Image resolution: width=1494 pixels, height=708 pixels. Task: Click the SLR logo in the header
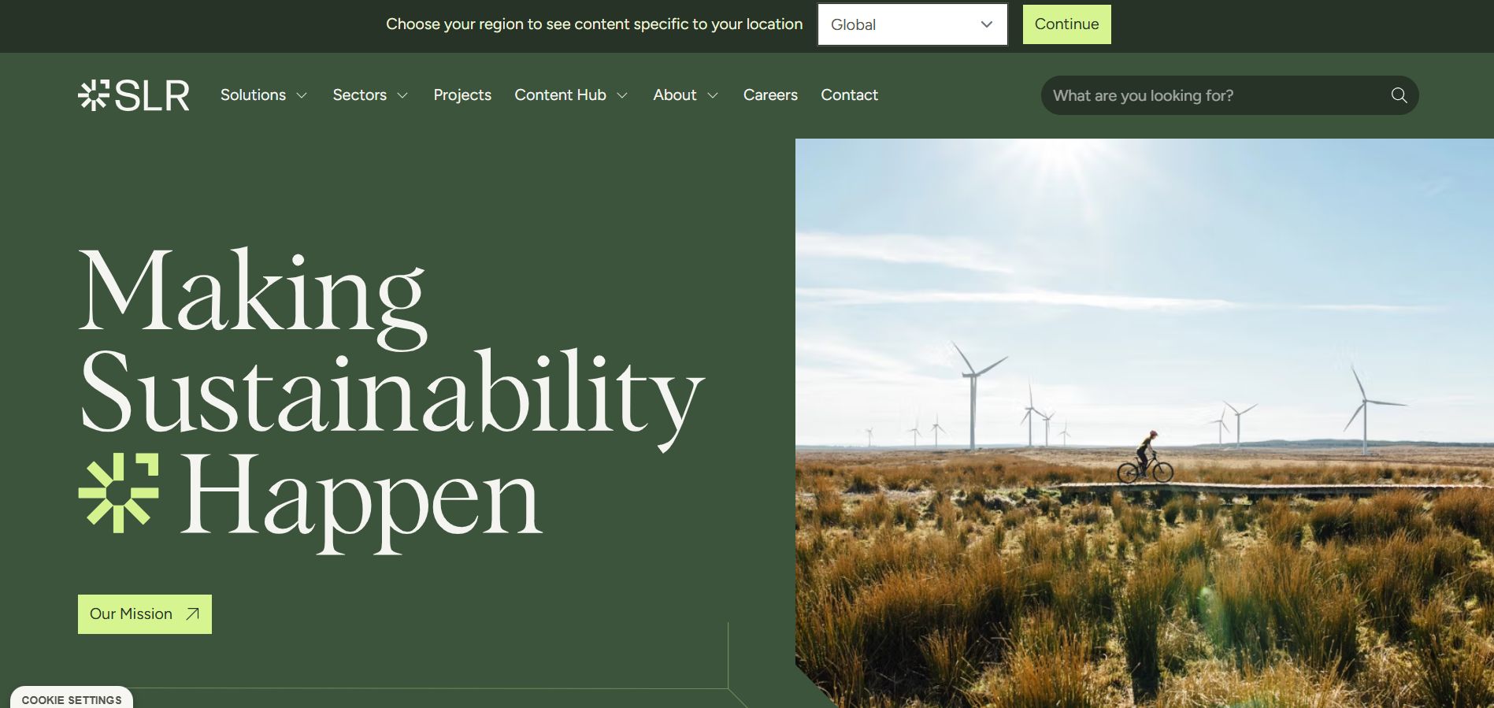pos(134,95)
